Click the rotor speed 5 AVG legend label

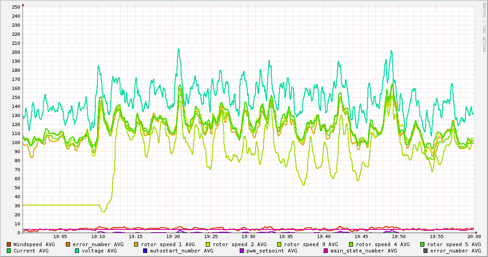[454, 244]
